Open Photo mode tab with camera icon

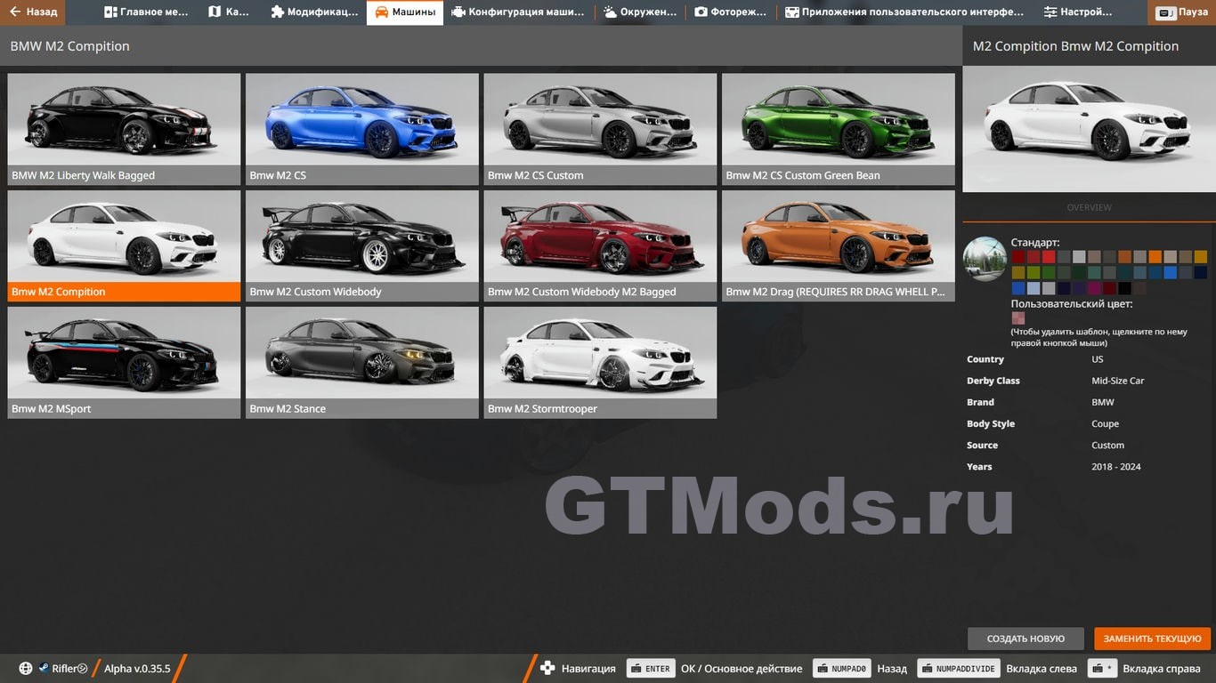(x=731, y=12)
